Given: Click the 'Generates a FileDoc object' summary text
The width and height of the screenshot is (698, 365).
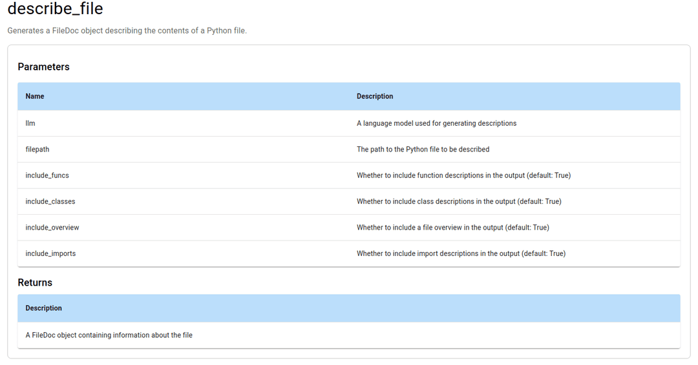Looking at the screenshot, I should (127, 30).
